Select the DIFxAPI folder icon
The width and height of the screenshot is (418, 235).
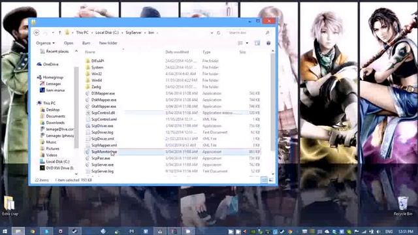tap(88, 61)
